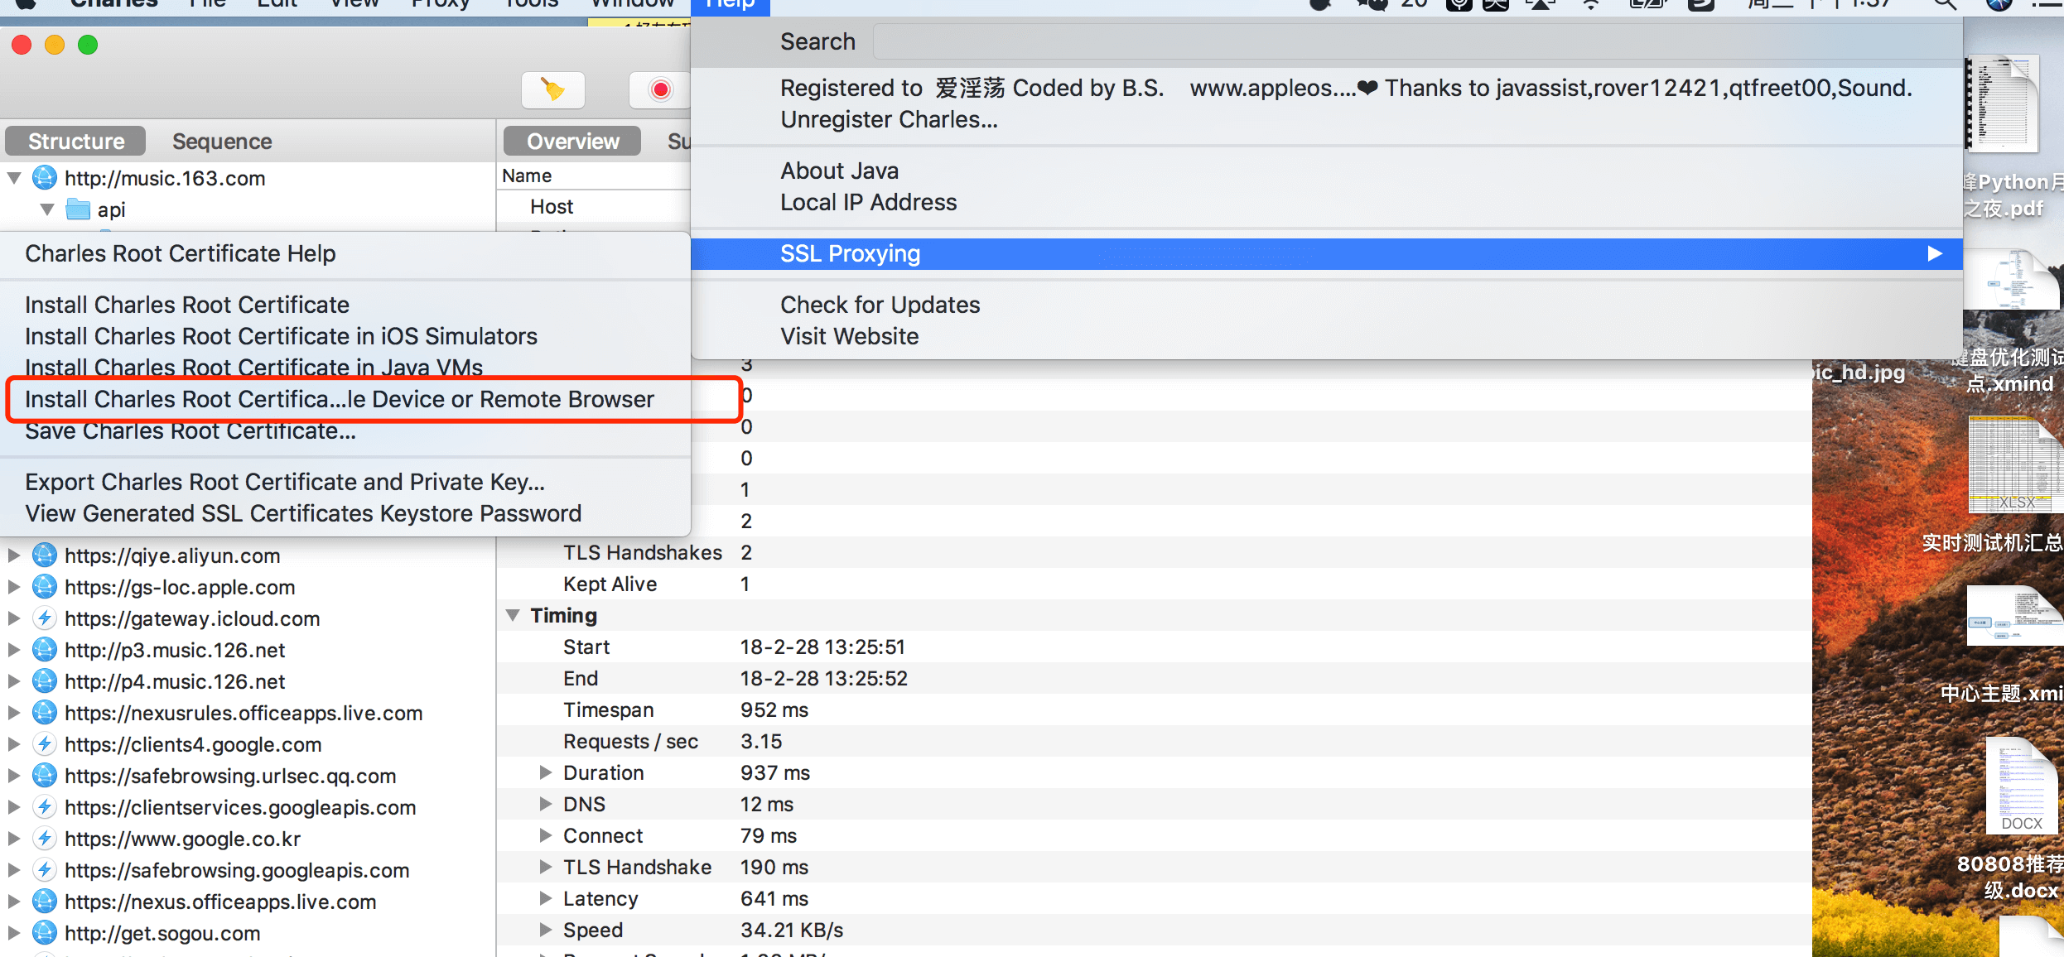Viewport: 2064px width, 957px height.
Task: Select the http://get.sogou.com tree row
Action: coord(248,933)
